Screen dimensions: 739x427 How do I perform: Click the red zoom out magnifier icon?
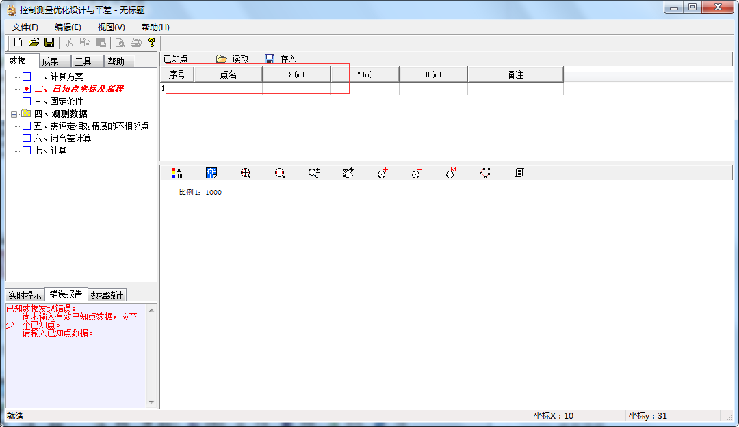280,174
